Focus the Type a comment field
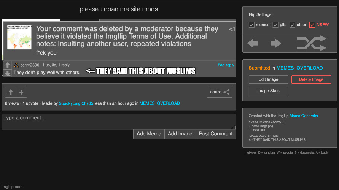Viewport: 339px width, 190px height. click(119, 122)
